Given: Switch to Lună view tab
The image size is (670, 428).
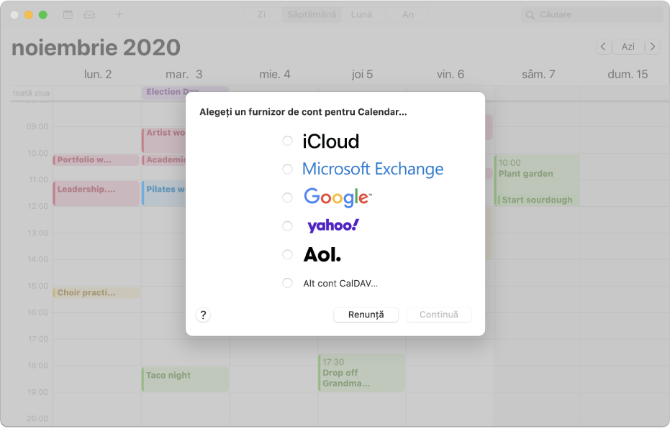Looking at the screenshot, I should pos(361,14).
